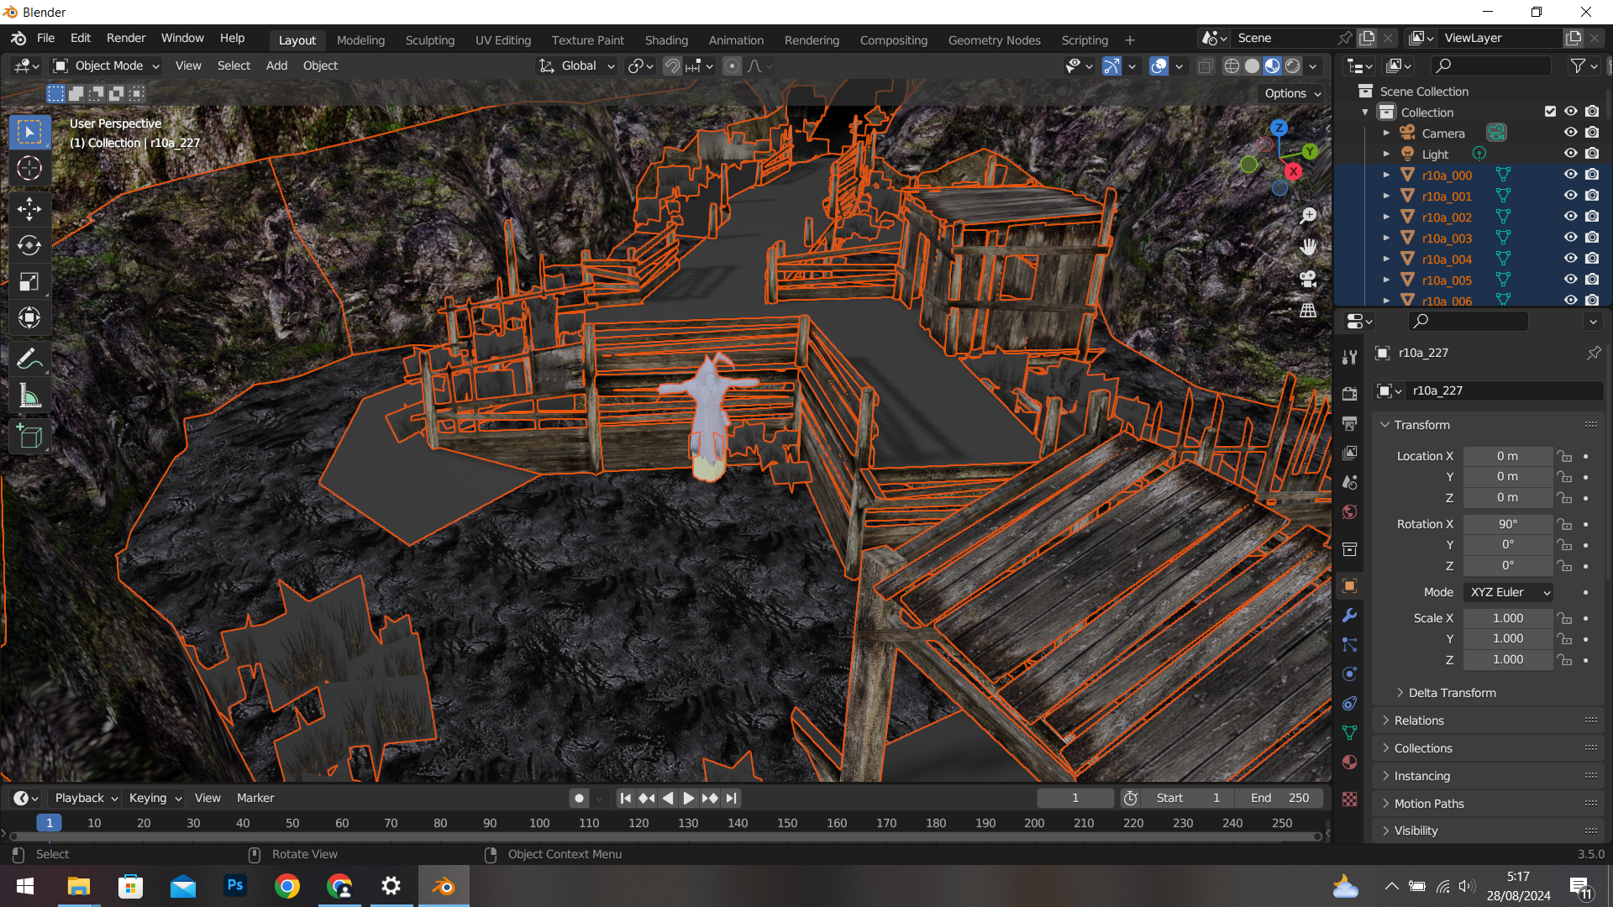Expand the r10a_002 outliner row
Image resolution: width=1613 pixels, height=907 pixels.
coord(1386,217)
